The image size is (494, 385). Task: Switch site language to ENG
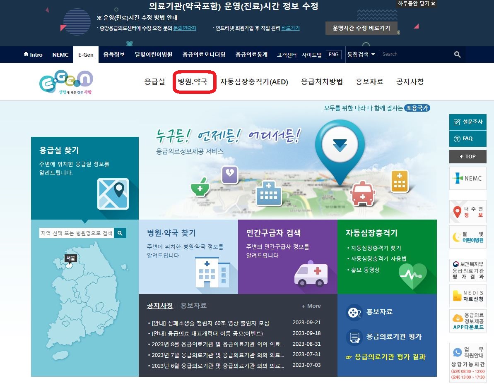pyautogui.click(x=333, y=54)
